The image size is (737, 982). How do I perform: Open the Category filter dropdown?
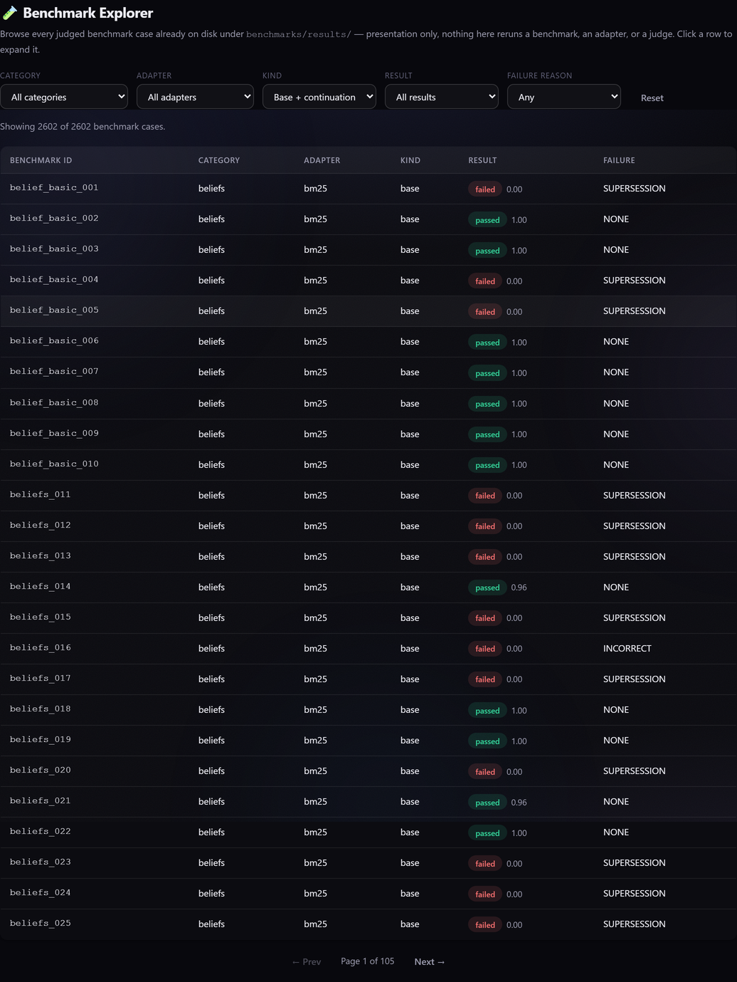pyautogui.click(x=64, y=97)
